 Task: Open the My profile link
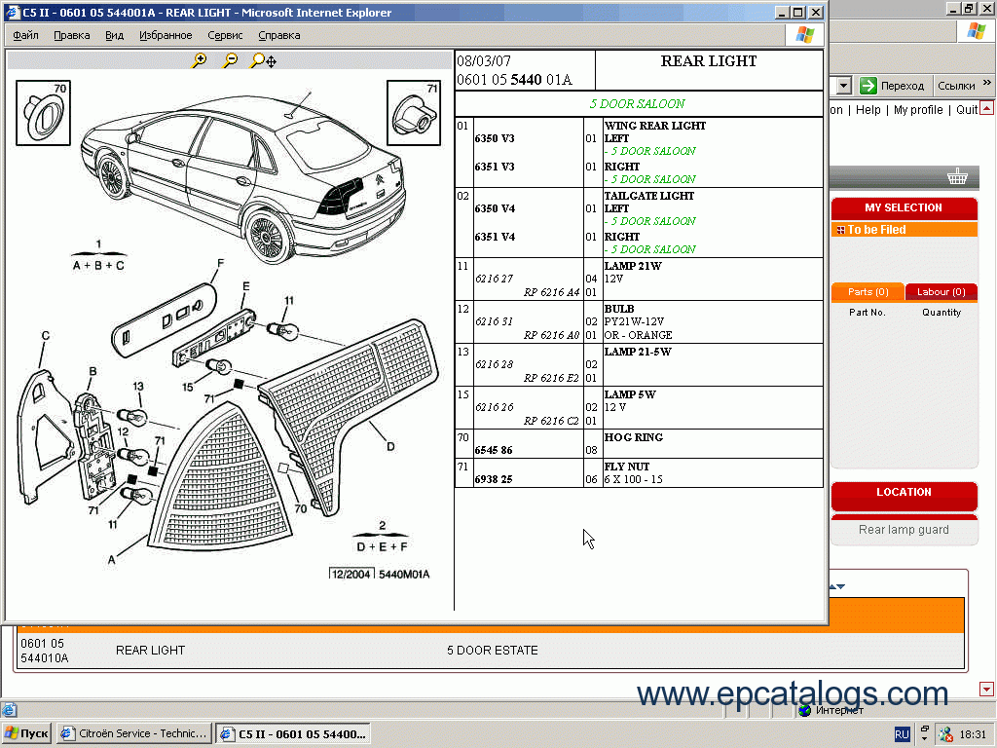click(x=918, y=109)
